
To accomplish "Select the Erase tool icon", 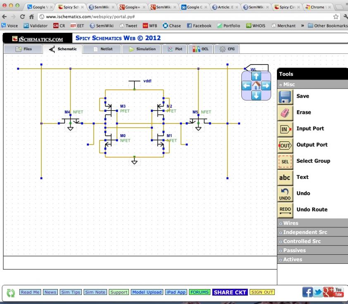I will pyautogui.click(x=285, y=113).
